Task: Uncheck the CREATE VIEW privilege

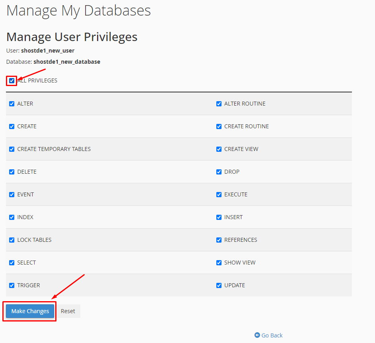Action: point(219,149)
